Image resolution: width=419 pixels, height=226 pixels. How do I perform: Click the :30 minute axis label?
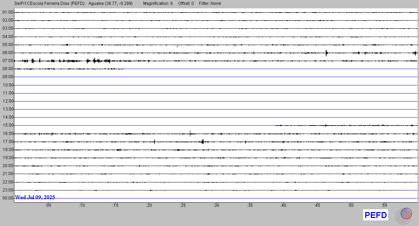click(216, 205)
